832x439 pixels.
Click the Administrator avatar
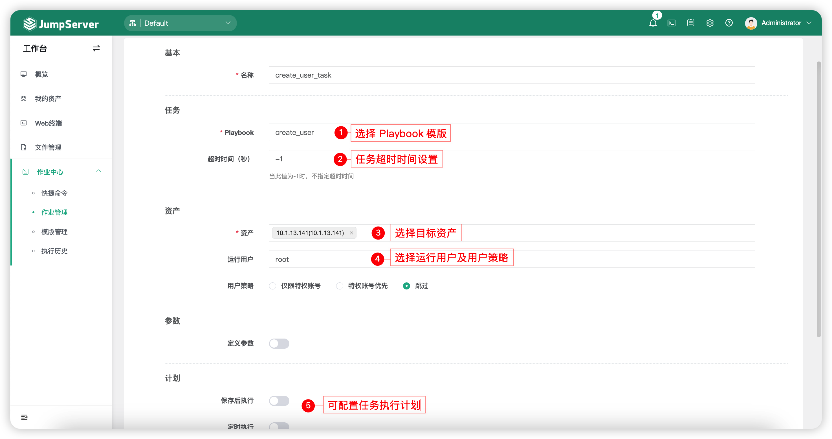(751, 23)
